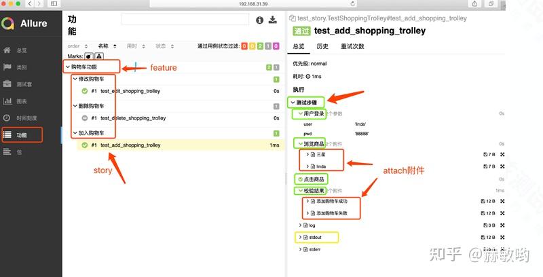The height and width of the screenshot is (277, 543).
Task: Collapse the 用户登录 step
Action: [x=300, y=113]
